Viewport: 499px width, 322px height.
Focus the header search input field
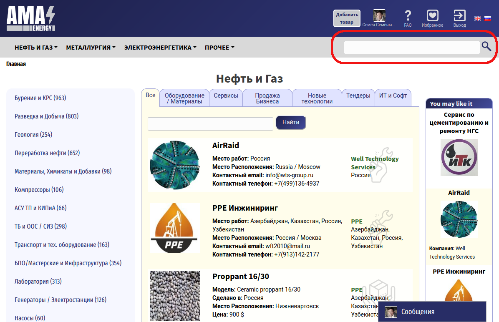click(x=411, y=48)
